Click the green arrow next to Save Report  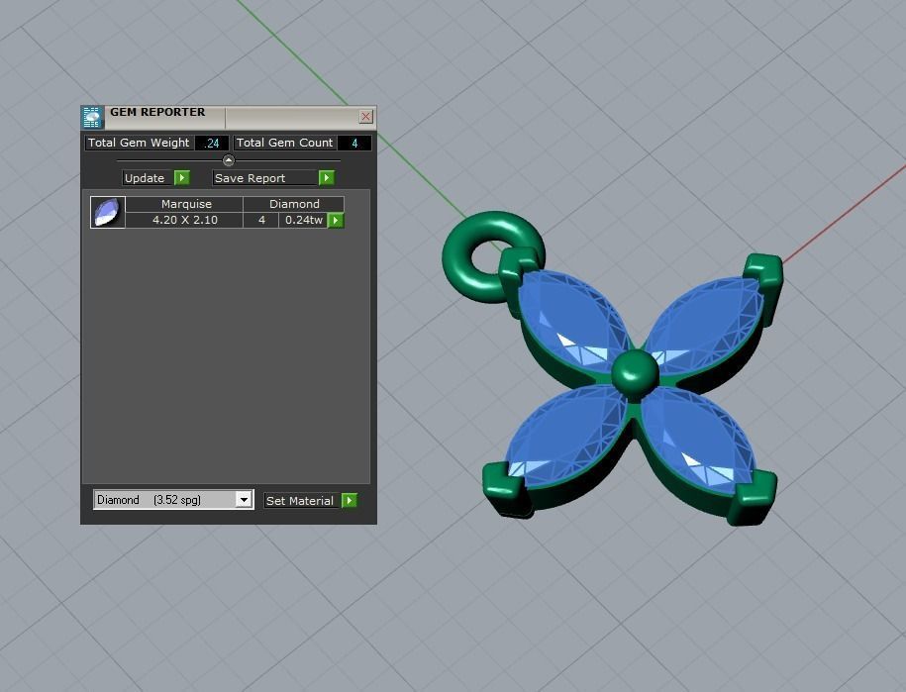327,178
